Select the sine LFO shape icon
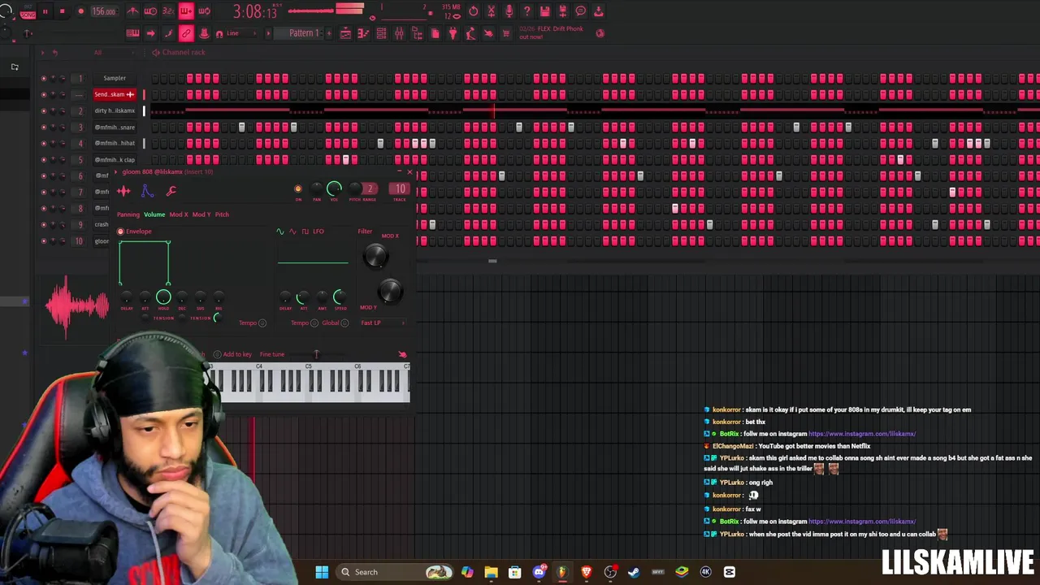 pyautogui.click(x=280, y=232)
